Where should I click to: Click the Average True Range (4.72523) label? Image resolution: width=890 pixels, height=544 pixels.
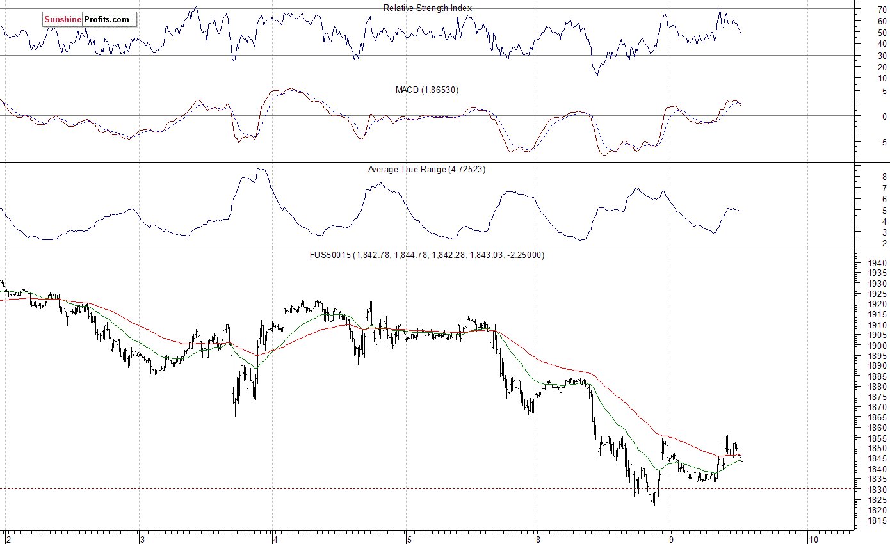click(427, 169)
